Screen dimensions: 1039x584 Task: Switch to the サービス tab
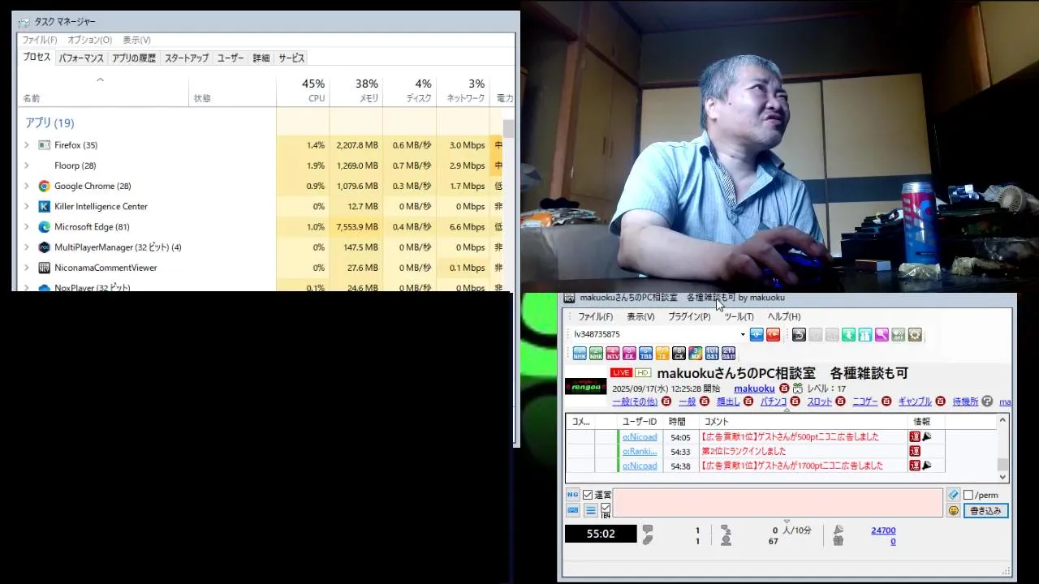(291, 58)
